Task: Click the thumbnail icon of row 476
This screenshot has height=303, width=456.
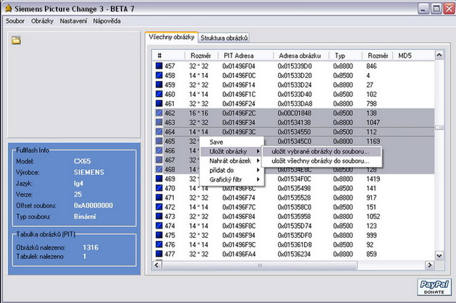Action: (159, 244)
